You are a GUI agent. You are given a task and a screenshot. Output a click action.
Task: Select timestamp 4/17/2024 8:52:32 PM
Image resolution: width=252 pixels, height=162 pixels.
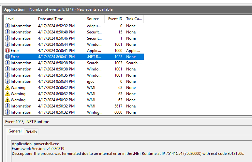click(56, 26)
